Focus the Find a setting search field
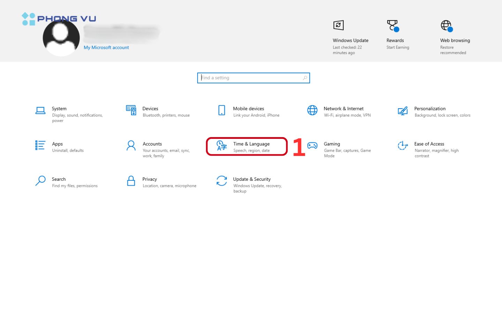The image size is (502, 314). 253,78
